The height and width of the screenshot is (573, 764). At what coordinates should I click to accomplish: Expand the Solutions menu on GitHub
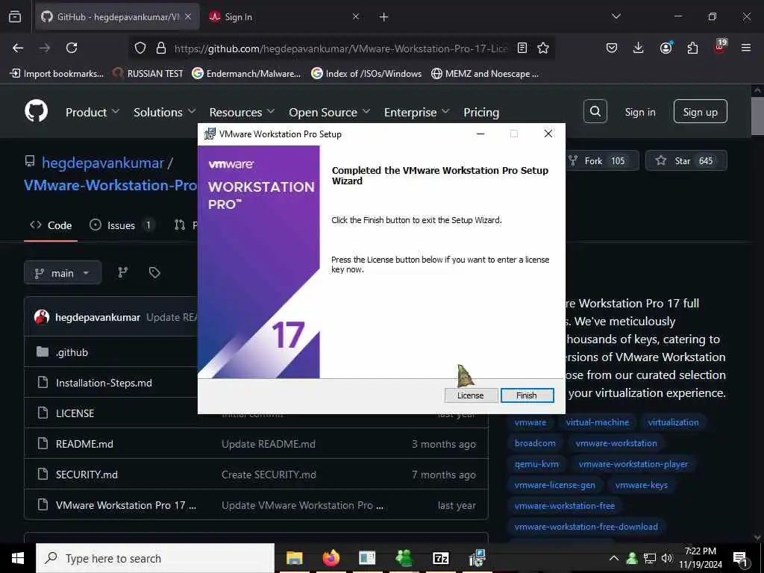point(164,112)
